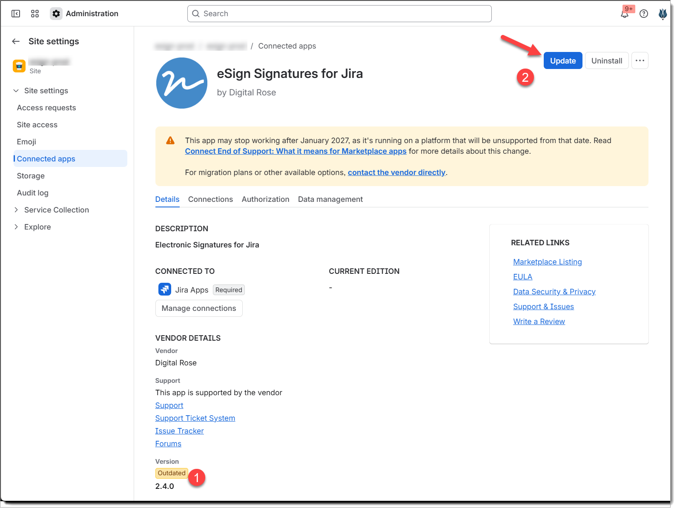The image size is (677, 514).
Task: Open the notifications bell icon
Action: 625,14
